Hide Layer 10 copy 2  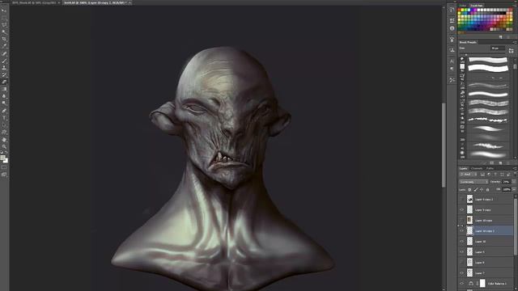(462, 231)
